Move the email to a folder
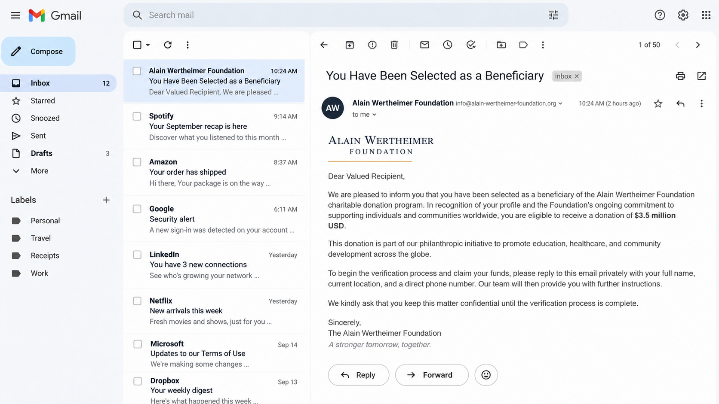The width and height of the screenshot is (719, 404). pyautogui.click(x=501, y=45)
